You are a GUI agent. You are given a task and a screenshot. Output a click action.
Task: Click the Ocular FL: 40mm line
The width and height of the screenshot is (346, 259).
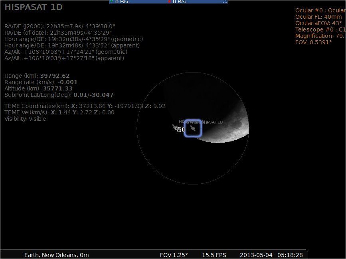318,17
